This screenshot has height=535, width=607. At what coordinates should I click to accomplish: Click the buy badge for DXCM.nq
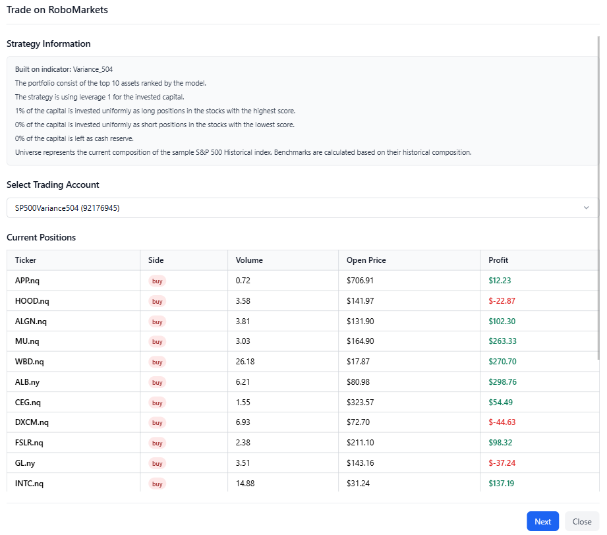click(157, 423)
